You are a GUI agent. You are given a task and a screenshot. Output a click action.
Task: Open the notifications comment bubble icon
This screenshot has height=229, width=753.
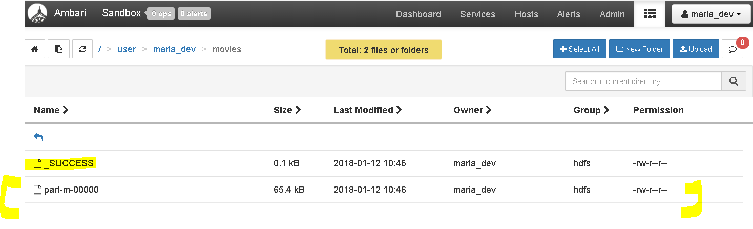(x=733, y=49)
